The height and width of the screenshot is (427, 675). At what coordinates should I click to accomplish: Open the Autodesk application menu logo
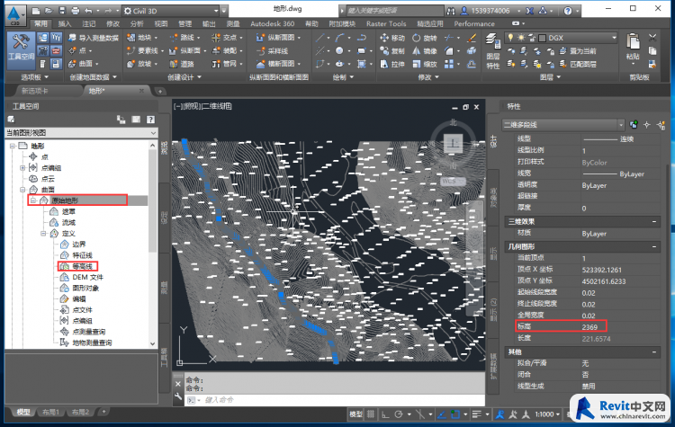(x=14, y=14)
